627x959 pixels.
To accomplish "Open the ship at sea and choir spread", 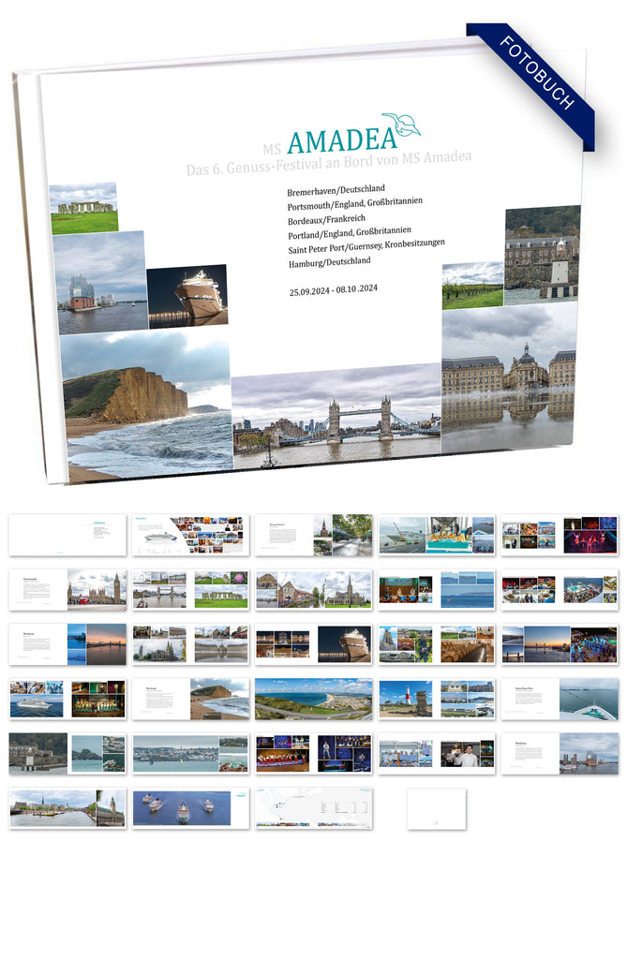I will [x=67, y=699].
